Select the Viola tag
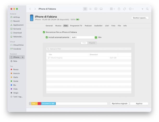The image size is (159, 122). point(14,89)
